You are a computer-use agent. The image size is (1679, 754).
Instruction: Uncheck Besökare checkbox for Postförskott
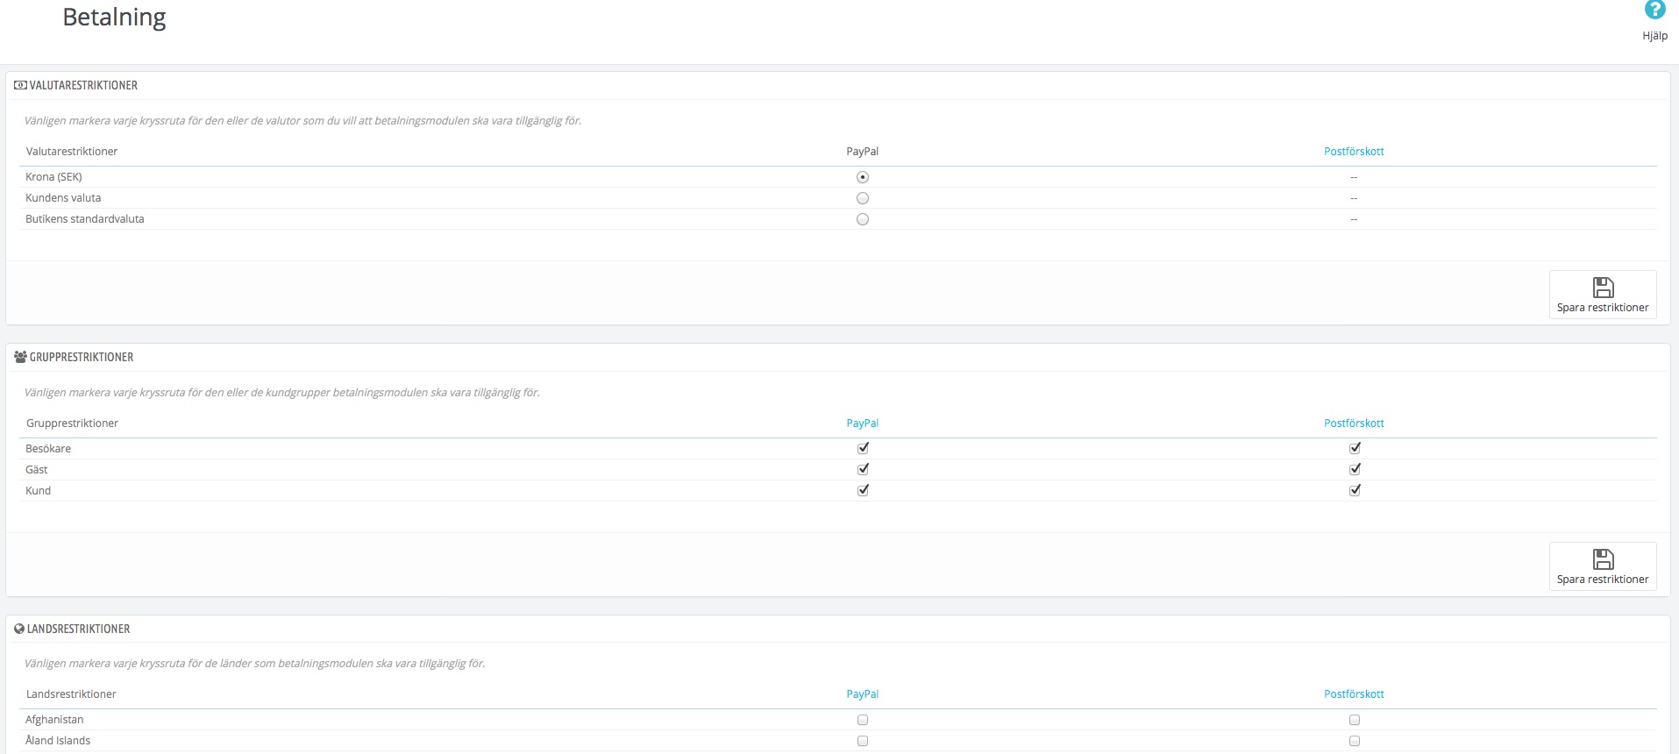coord(1355,448)
